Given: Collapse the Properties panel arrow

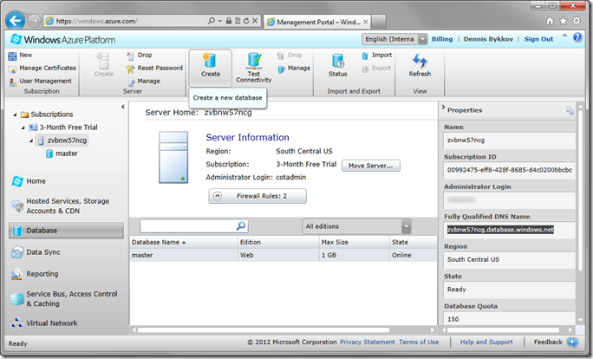Looking at the screenshot, I should pyautogui.click(x=443, y=108).
